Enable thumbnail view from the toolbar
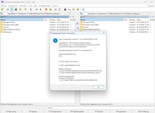The image size is (155, 113). [x=16, y=10]
